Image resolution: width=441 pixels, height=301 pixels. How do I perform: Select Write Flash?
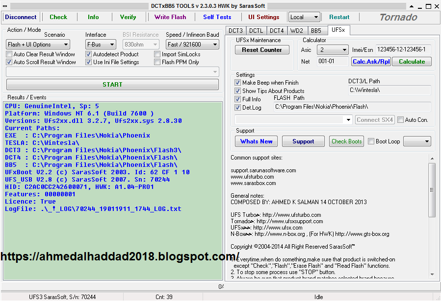coord(170,17)
